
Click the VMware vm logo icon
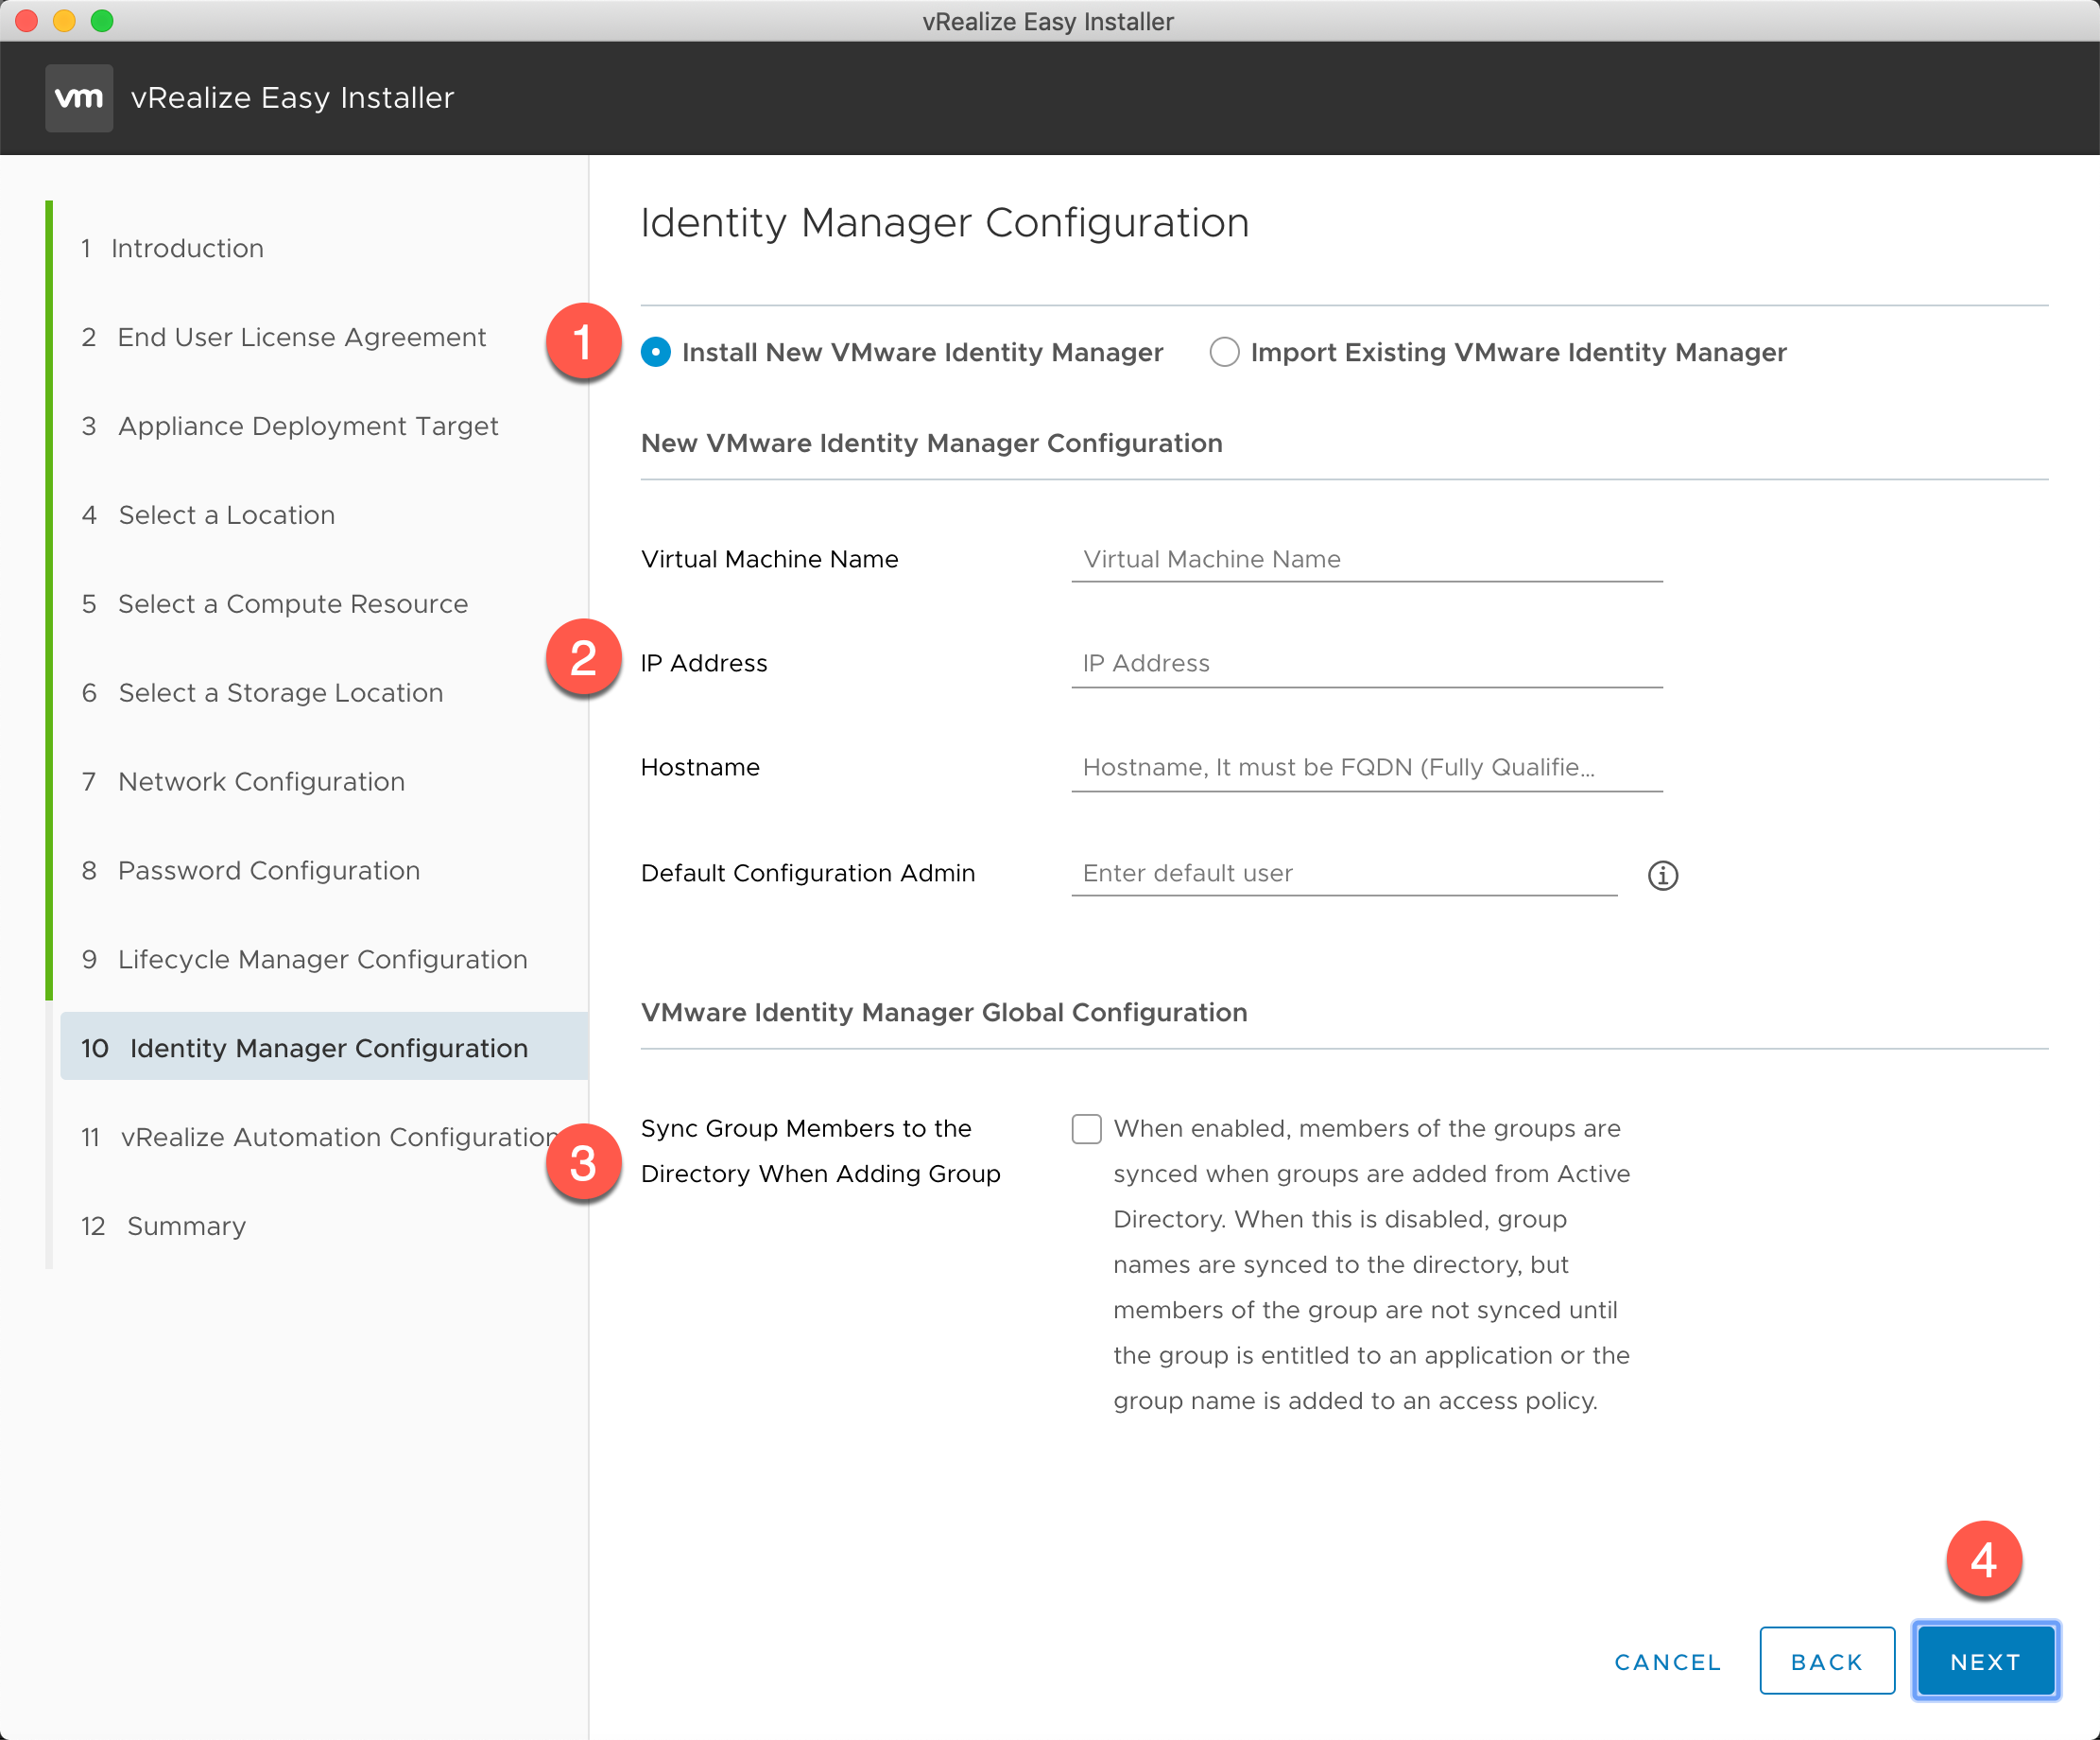pyautogui.click(x=79, y=98)
